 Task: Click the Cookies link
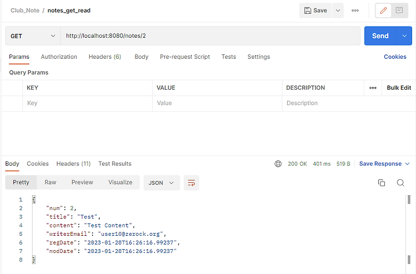pyautogui.click(x=395, y=56)
